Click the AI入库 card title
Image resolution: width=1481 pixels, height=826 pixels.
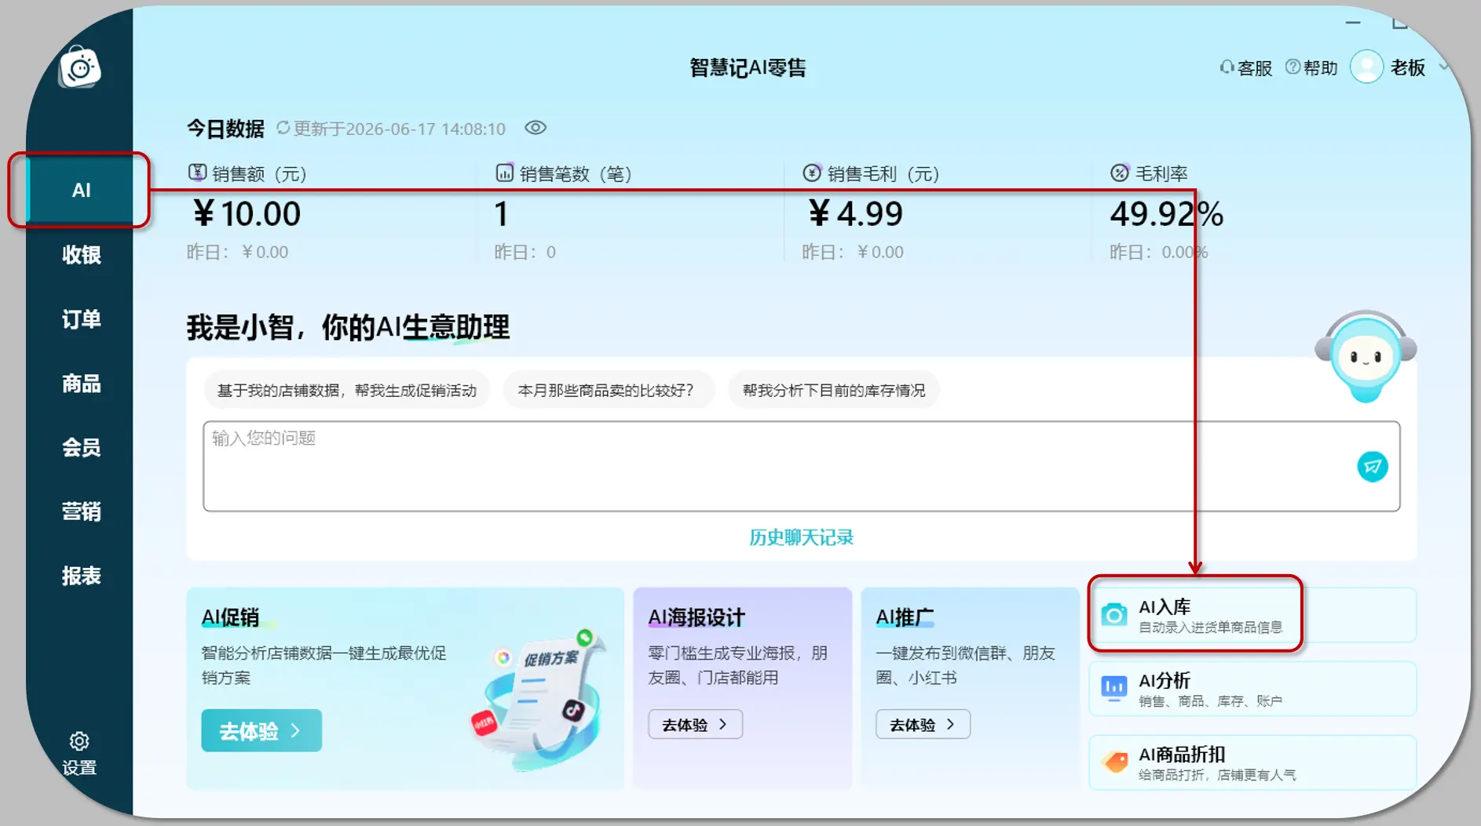coord(1165,606)
